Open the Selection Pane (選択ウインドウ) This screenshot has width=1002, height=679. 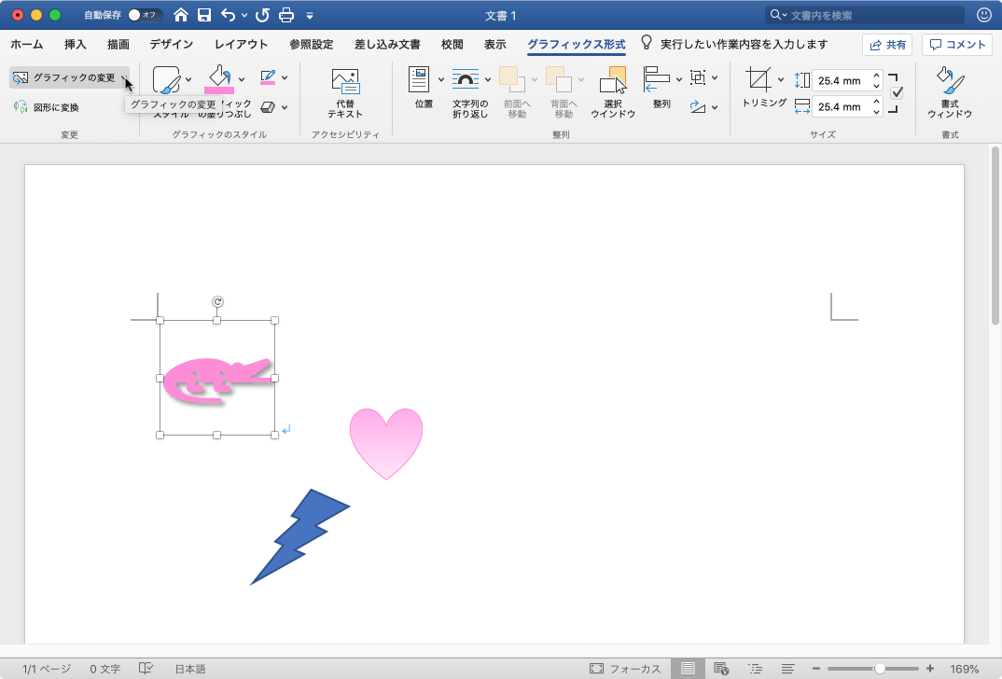click(613, 92)
